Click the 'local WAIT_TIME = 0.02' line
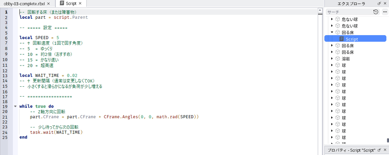The width and height of the screenshot is (389, 155). coord(49,75)
